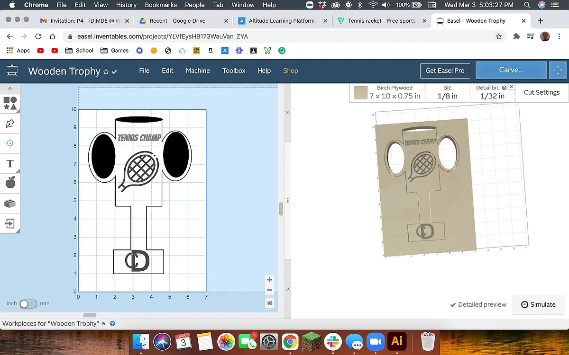
Task: Click the Simulate button
Action: 538,304
